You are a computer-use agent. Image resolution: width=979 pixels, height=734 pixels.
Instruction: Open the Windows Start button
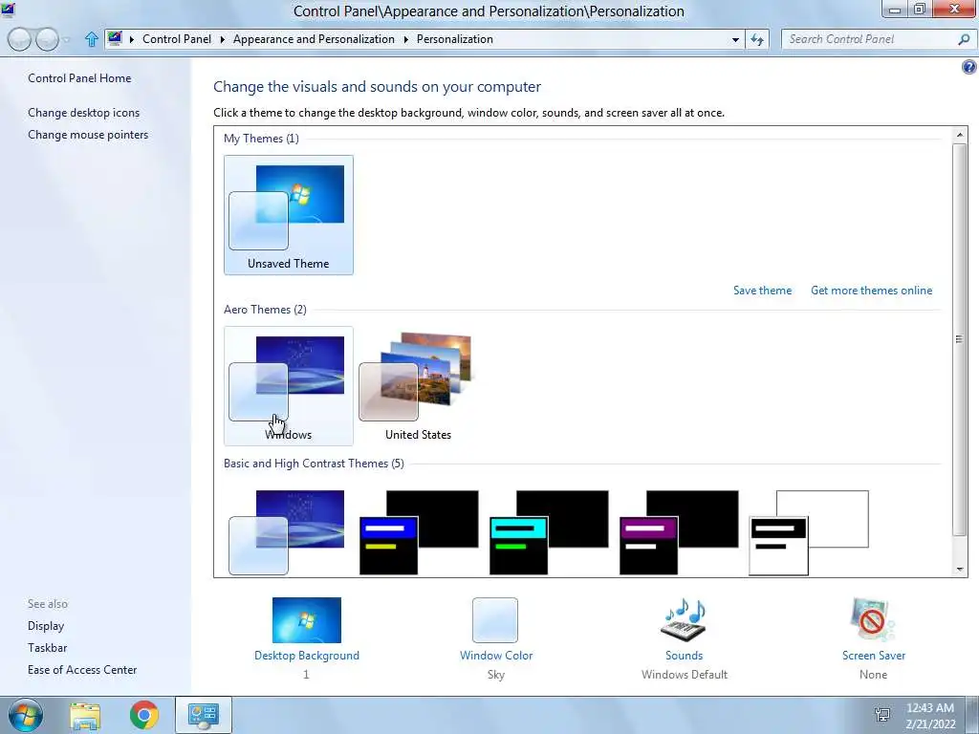coord(26,715)
